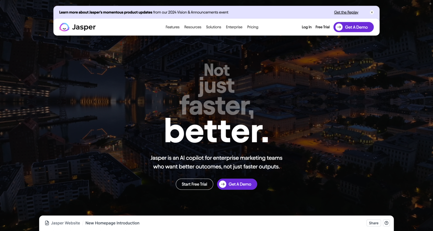Click the Jasper wordmark in the header
Image resolution: width=433 pixels, height=231 pixels.
(x=84, y=27)
